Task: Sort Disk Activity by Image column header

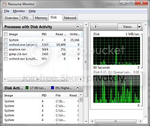Action: pyautogui.click(x=21, y=95)
